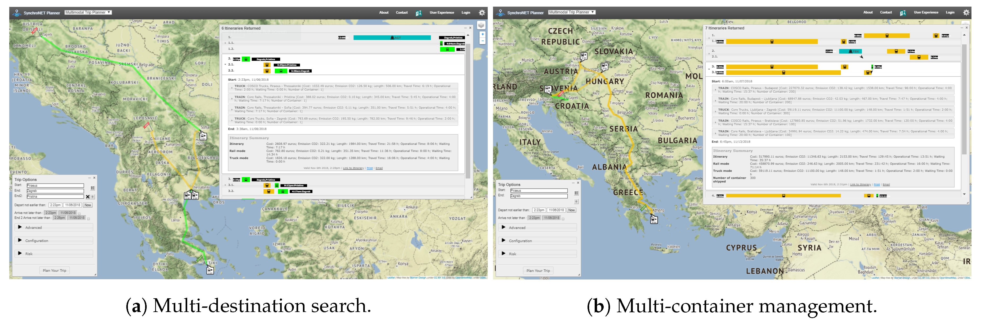Viewport: 981px width, 321px height.
Task: Click the cyan ship leg bar in itinerary 1
Action: 392,38
